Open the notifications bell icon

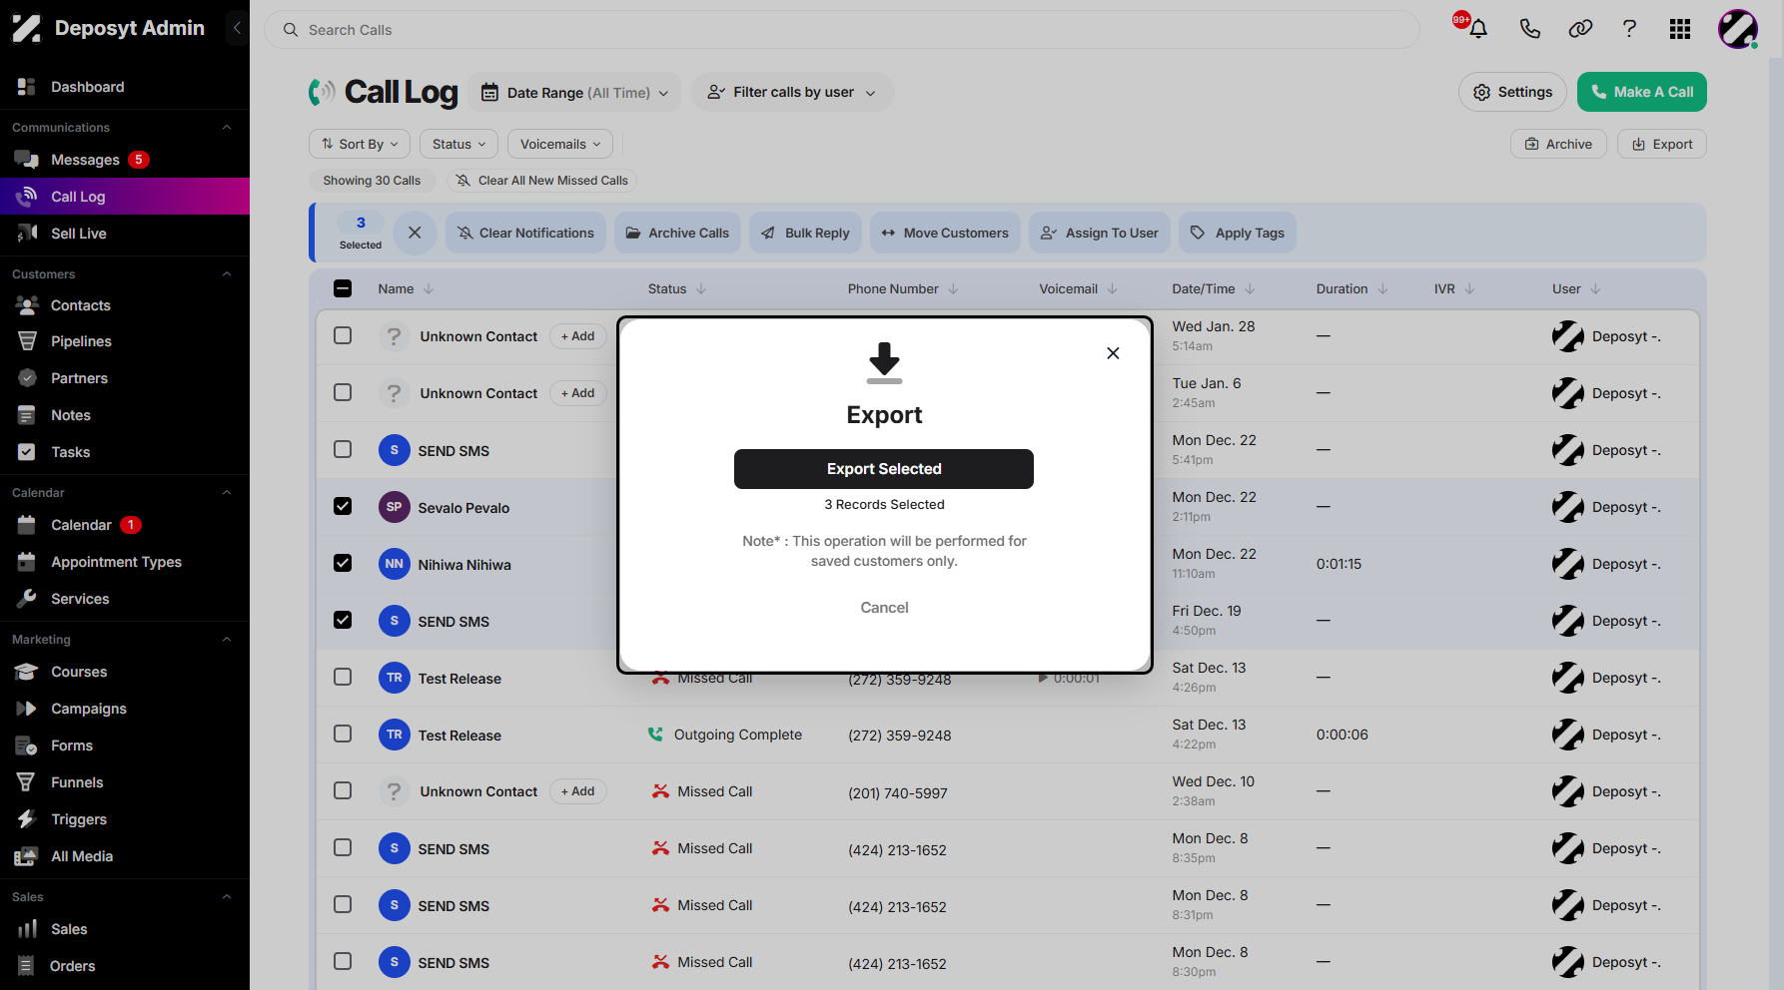point(1478,29)
